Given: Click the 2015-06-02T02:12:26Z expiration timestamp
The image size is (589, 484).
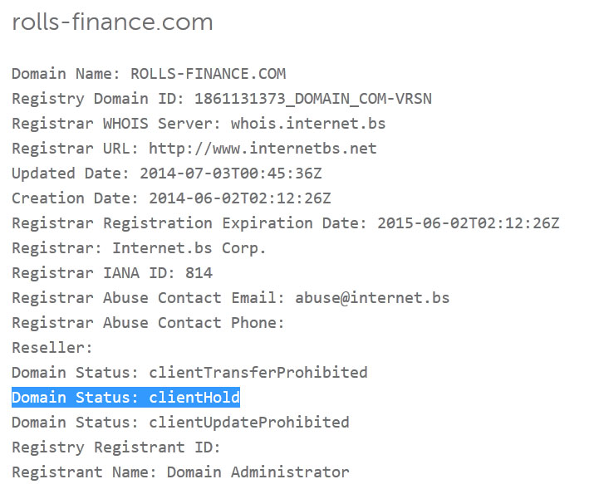Looking at the screenshot, I should (468, 223).
